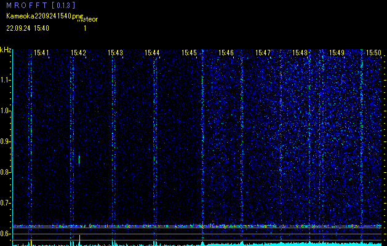Click the 15:47 time marker
The width and height of the screenshot is (387, 246).
pyautogui.click(x=263, y=52)
